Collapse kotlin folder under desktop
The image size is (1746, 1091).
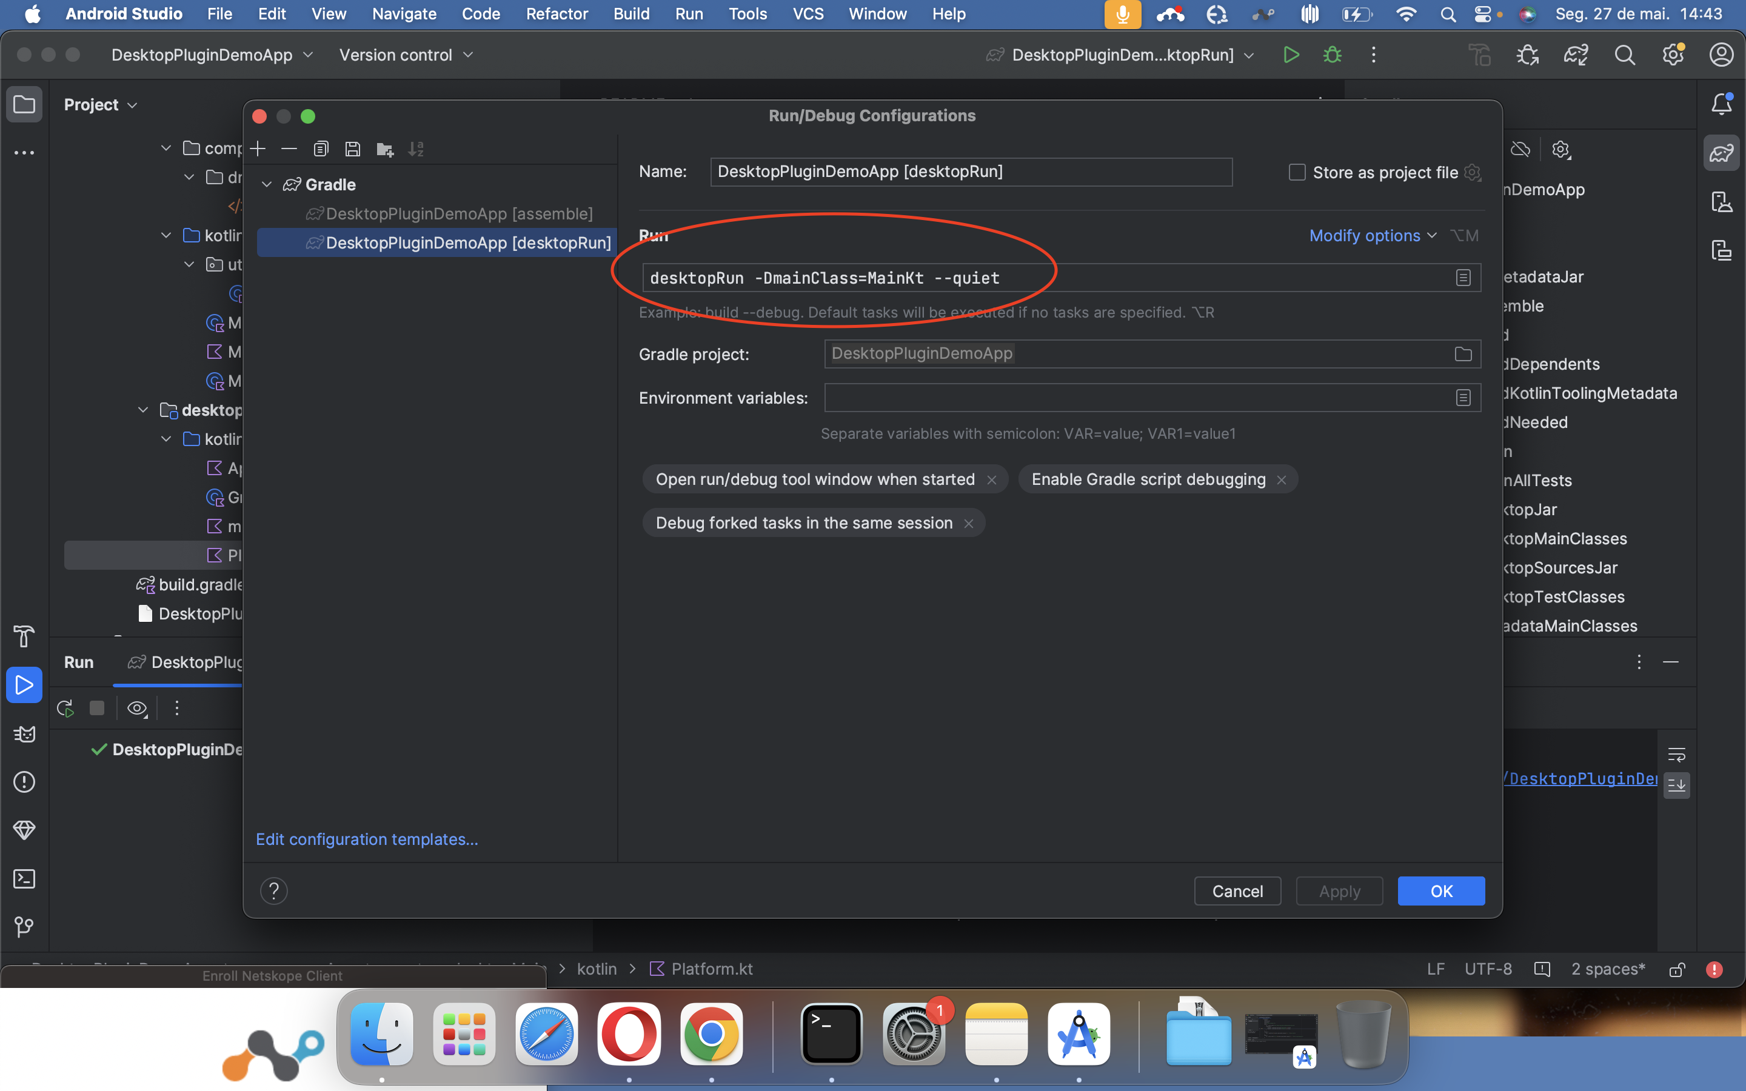[x=166, y=439]
